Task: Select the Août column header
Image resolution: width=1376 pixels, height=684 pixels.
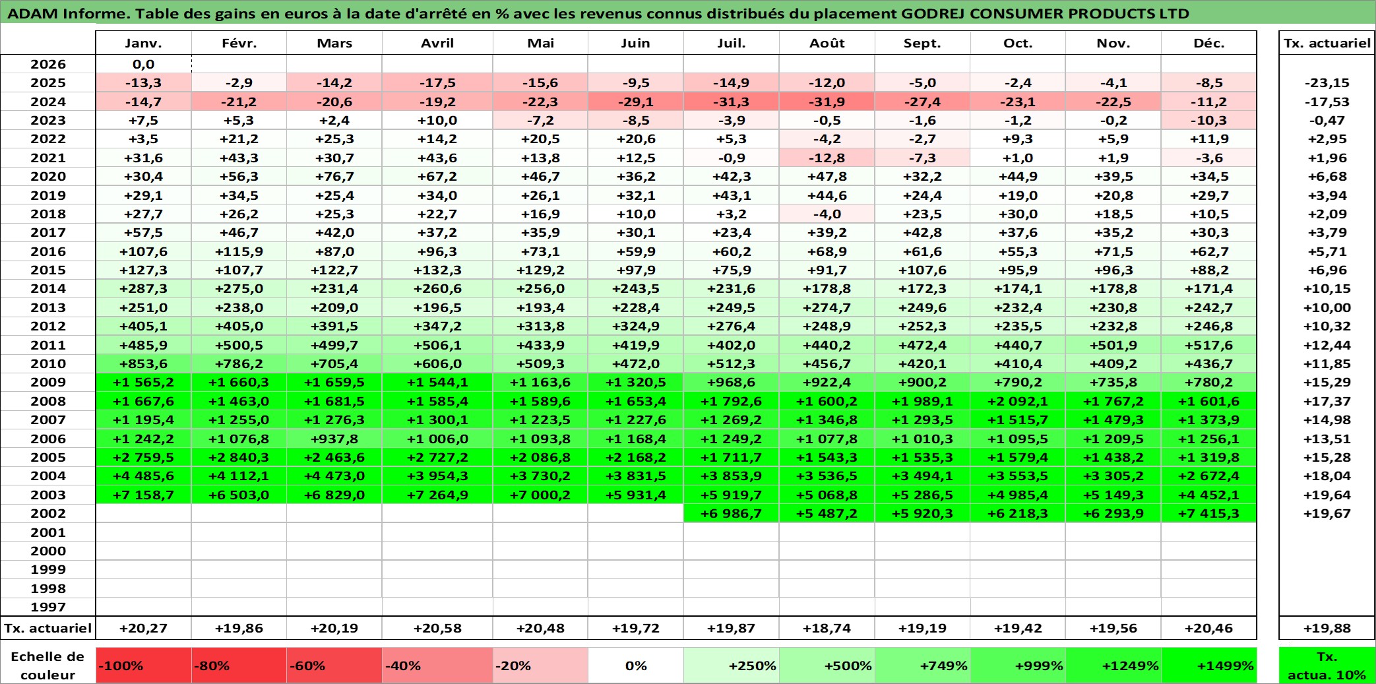Action: (x=827, y=43)
